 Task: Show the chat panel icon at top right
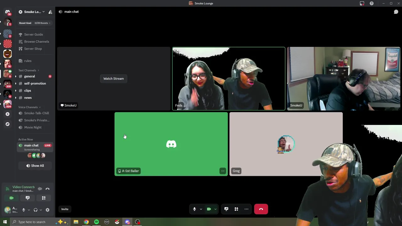coord(396,12)
